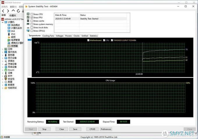Click the 网络设备 network icon in tree
This screenshot has height=139, width=198.
(6, 67)
